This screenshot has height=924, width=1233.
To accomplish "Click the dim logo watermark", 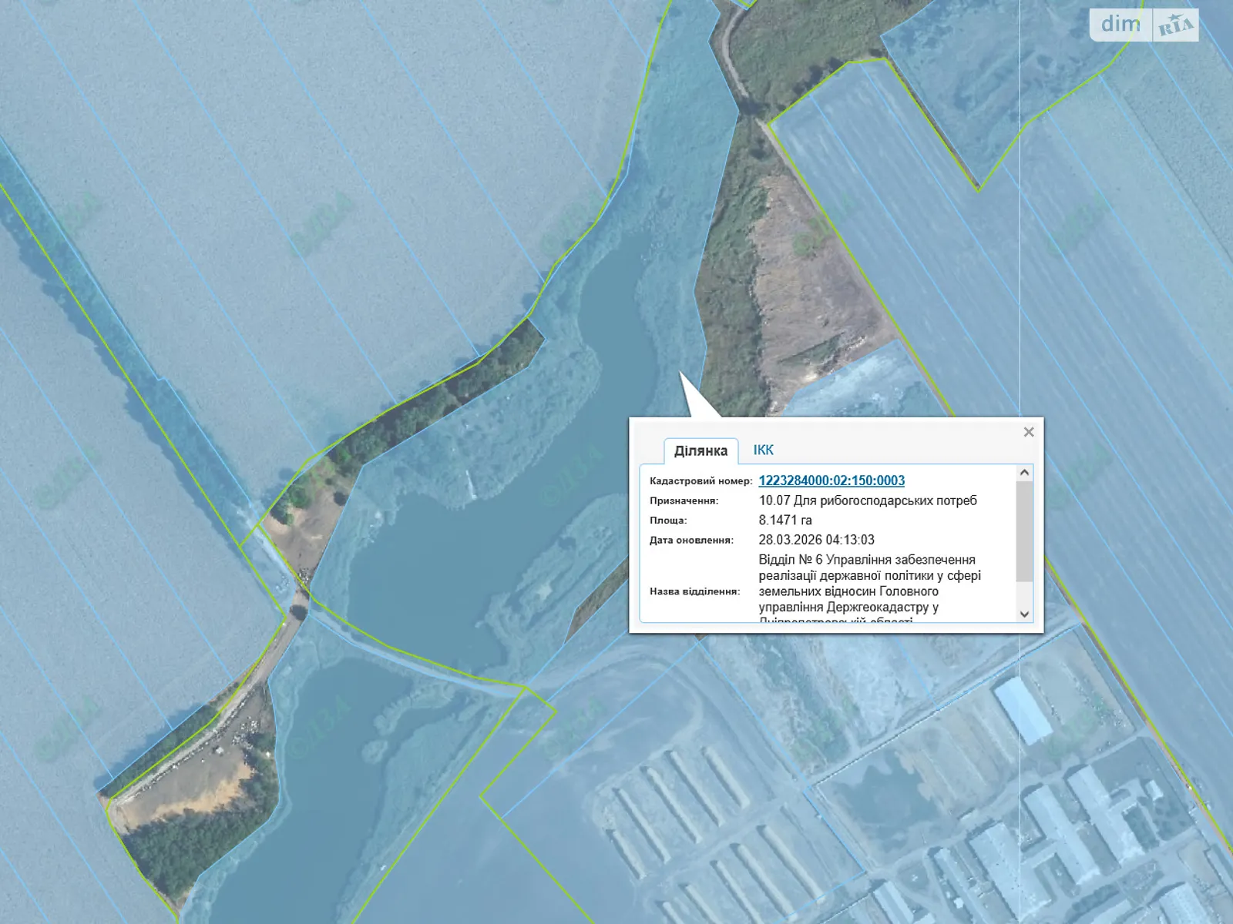I will tap(1120, 25).
